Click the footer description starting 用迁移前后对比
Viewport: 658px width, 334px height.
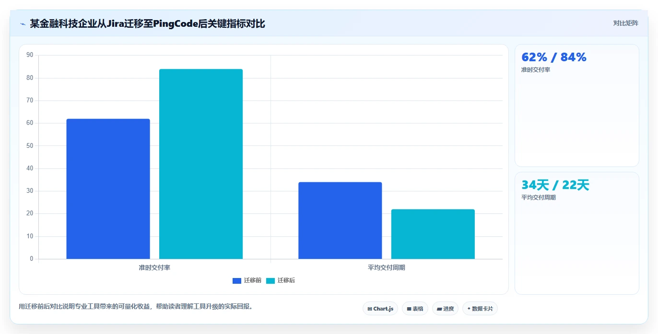tap(136, 306)
